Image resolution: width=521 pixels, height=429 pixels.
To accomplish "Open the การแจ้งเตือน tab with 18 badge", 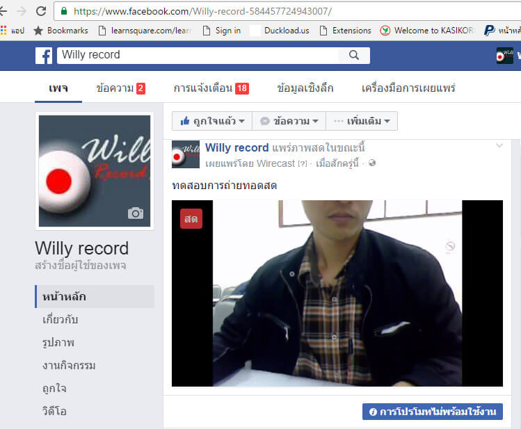I will [x=211, y=88].
